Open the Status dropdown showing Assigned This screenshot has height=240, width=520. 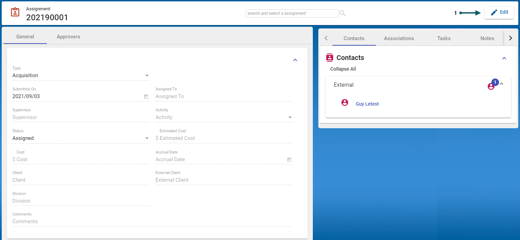pyautogui.click(x=147, y=138)
